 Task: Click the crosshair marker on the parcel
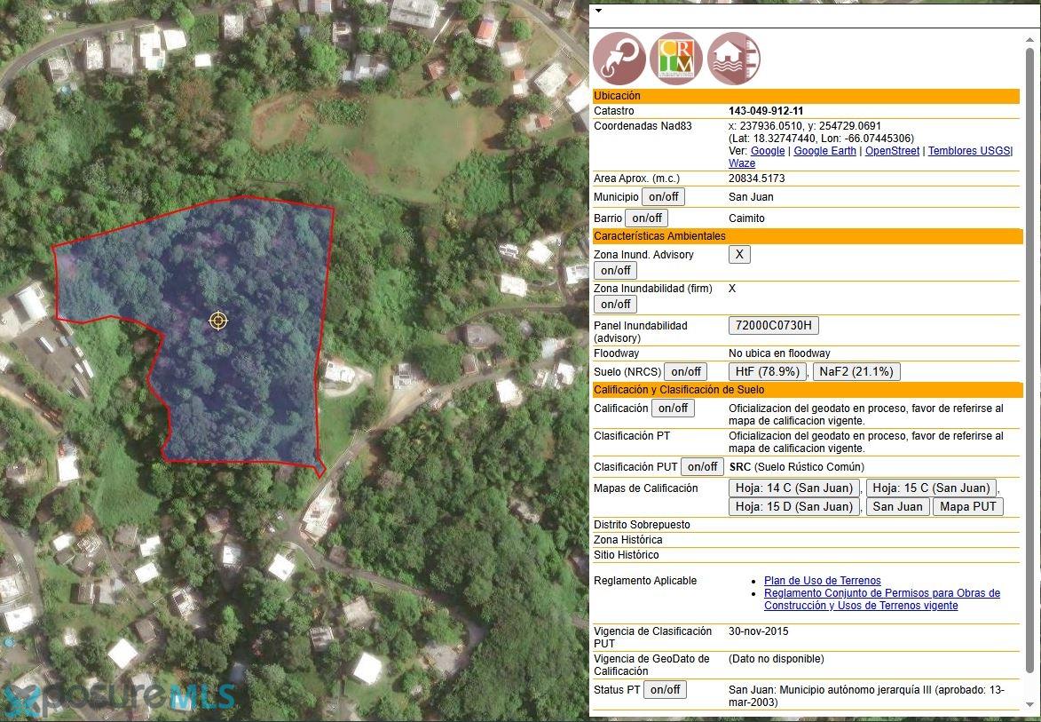[218, 321]
